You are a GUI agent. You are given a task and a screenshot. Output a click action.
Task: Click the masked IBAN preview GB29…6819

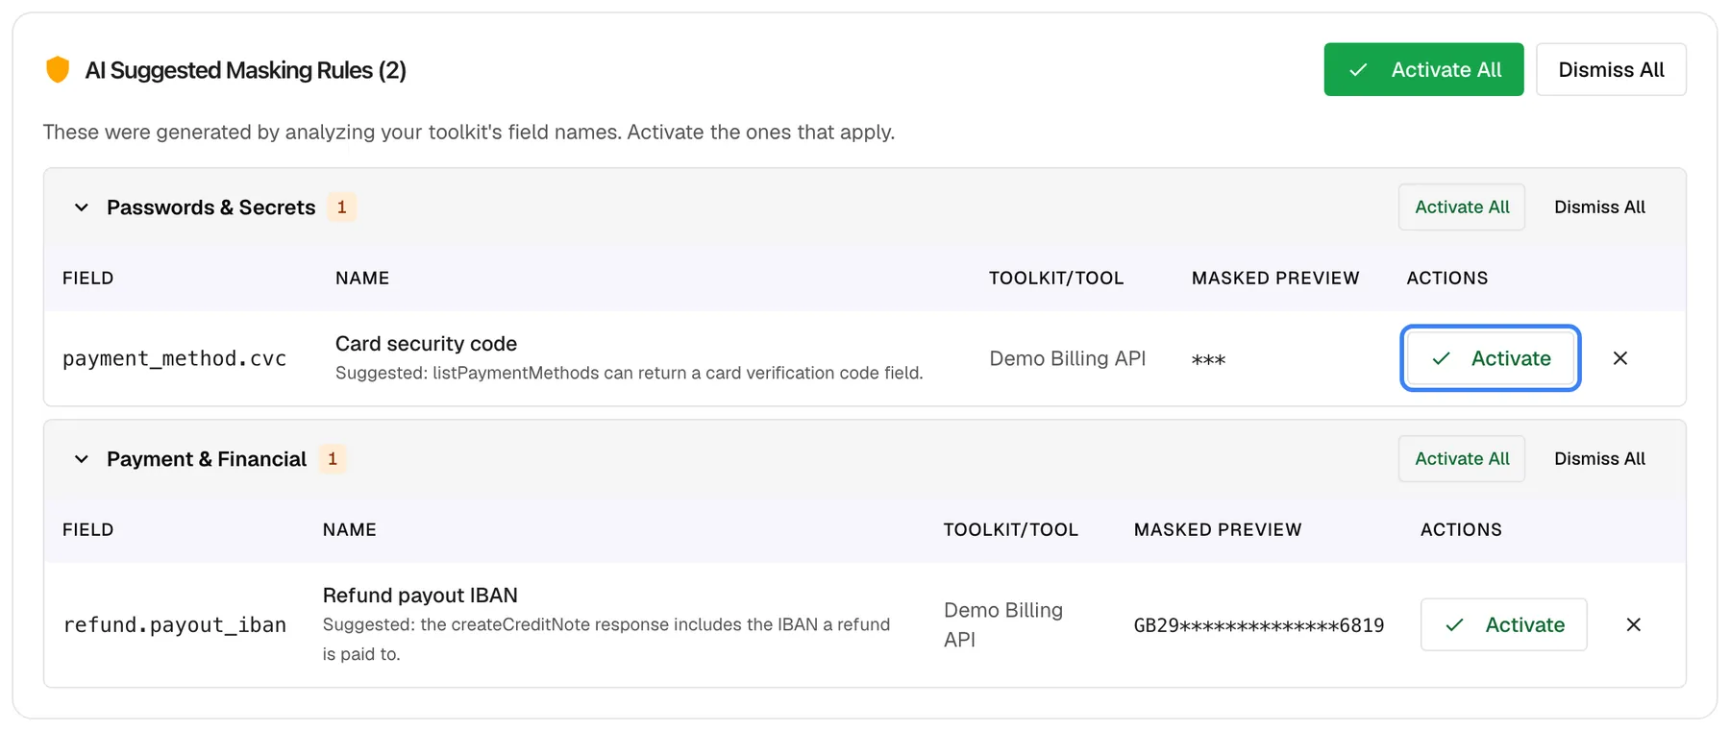pos(1259,625)
